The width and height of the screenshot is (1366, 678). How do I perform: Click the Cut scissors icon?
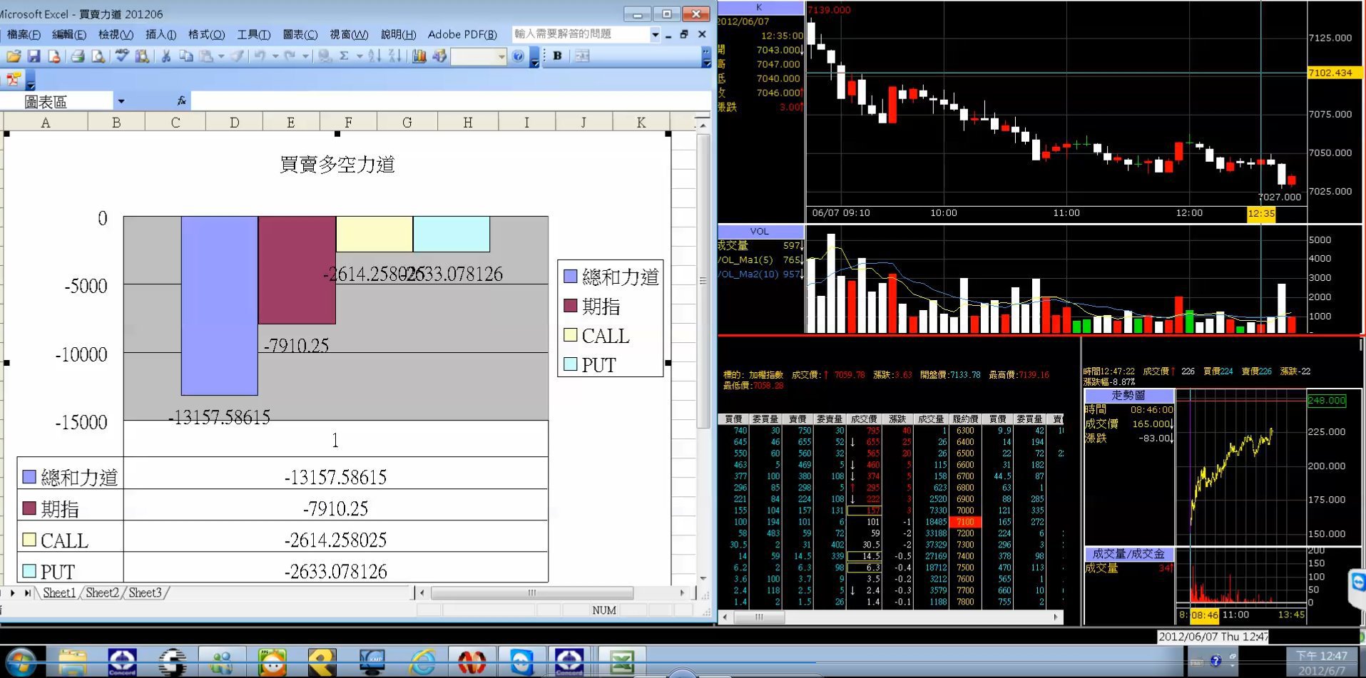pyautogui.click(x=165, y=56)
